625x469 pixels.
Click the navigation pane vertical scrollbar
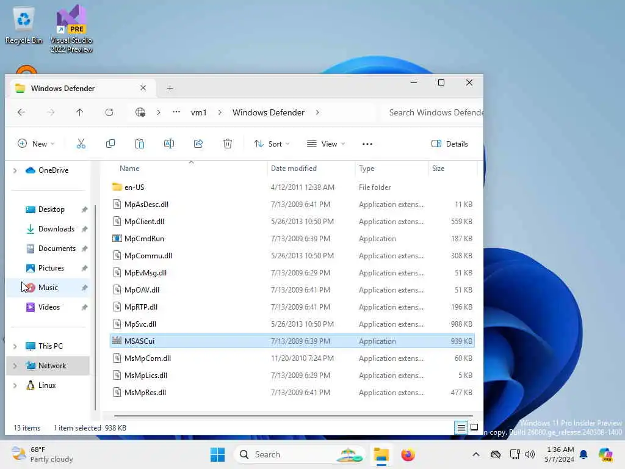click(x=95, y=307)
